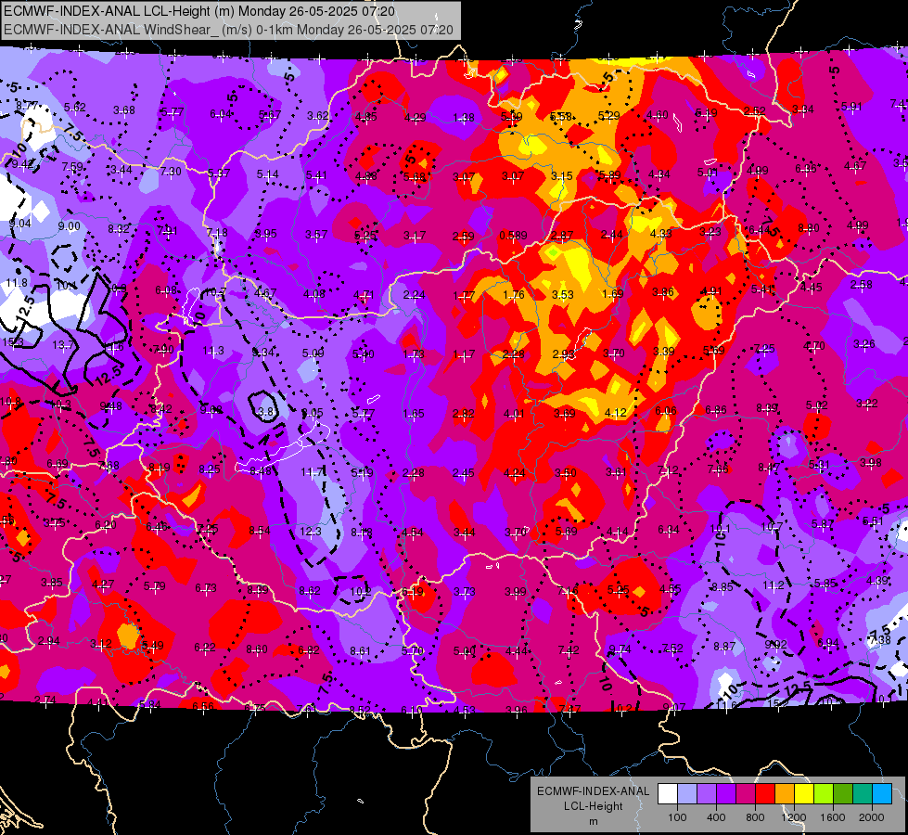
Task: Click the 11.3 wind shear value
Action: click(x=213, y=351)
